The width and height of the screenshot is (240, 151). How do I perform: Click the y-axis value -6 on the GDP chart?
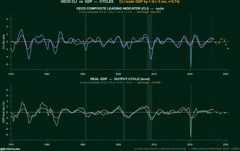[x=7, y=129]
